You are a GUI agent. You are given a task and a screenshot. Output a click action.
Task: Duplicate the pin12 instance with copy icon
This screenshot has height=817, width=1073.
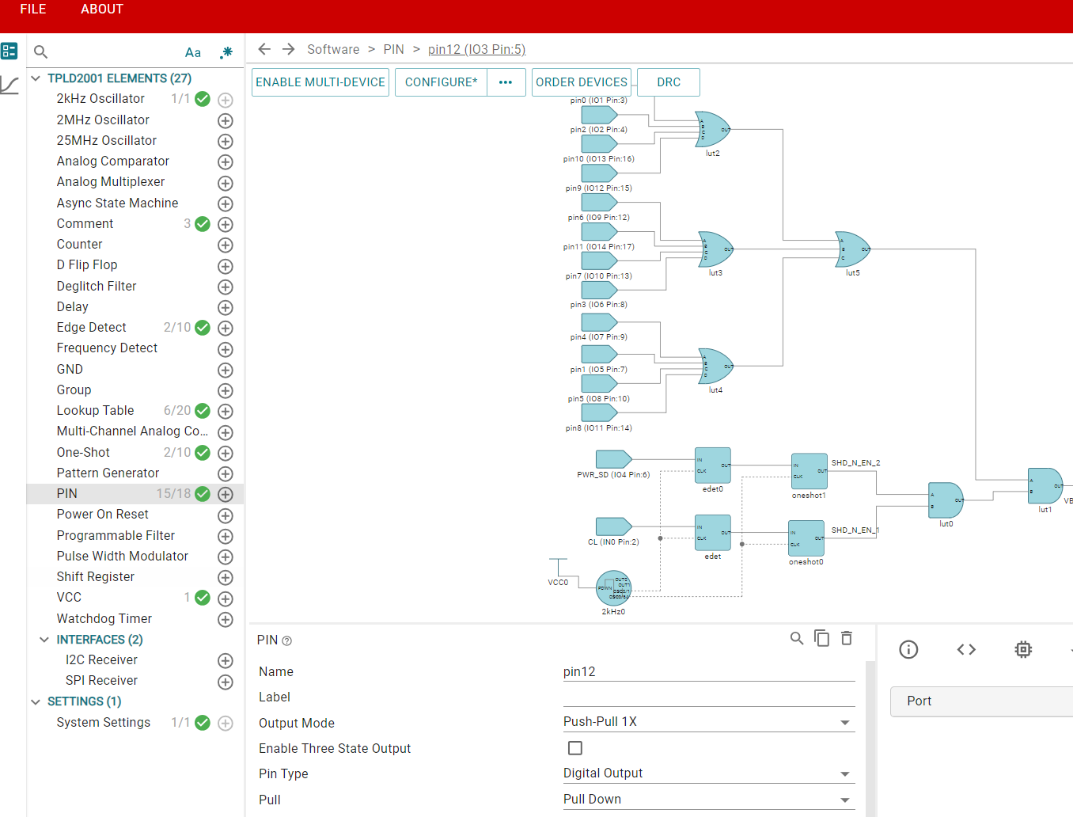822,638
